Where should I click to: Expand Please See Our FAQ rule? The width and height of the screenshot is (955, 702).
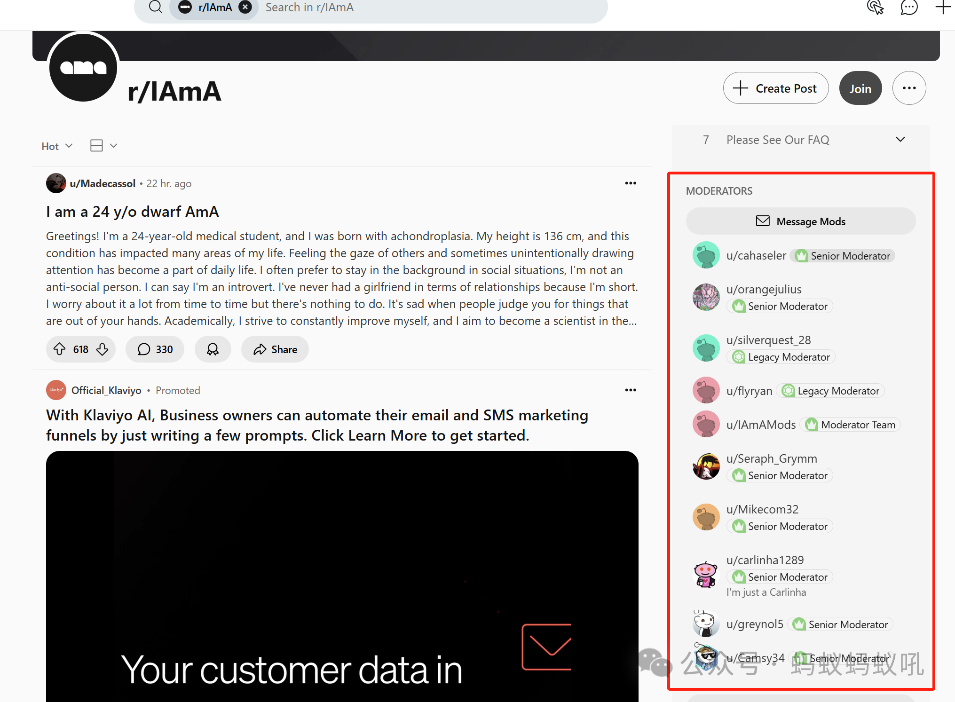point(900,140)
